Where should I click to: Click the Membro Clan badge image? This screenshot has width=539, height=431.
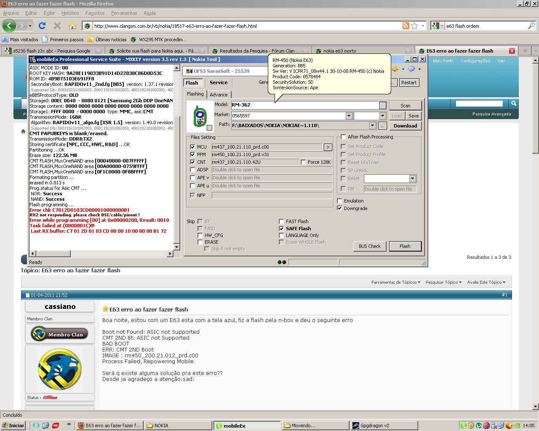(x=59, y=334)
